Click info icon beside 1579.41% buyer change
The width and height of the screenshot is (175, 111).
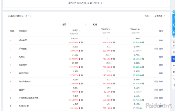pyautogui.click(x=114, y=42)
